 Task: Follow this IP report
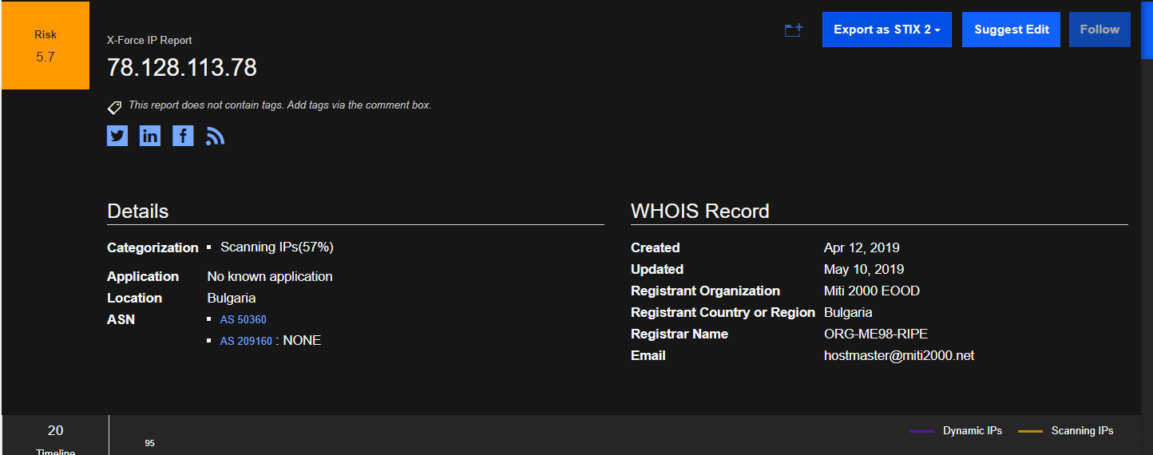pos(1100,30)
